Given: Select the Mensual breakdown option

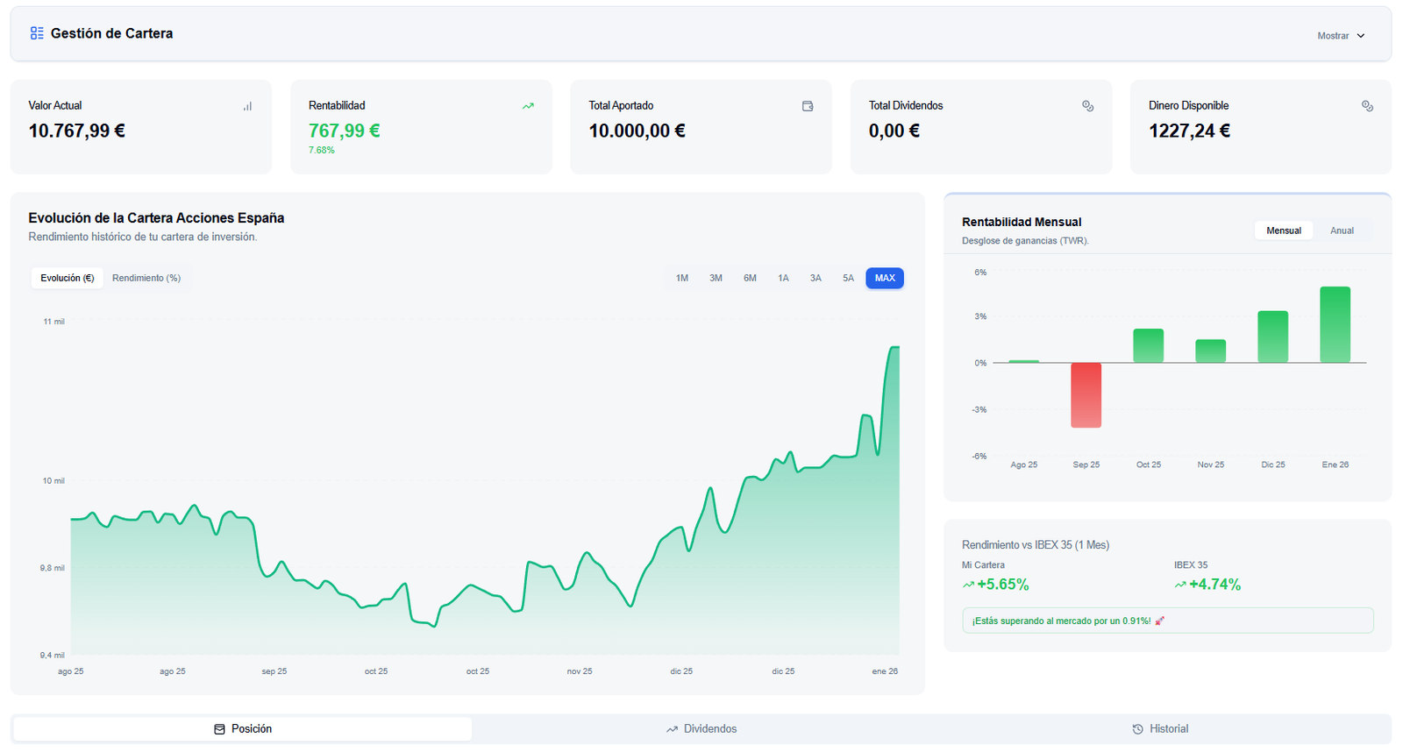Looking at the screenshot, I should [1284, 231].
